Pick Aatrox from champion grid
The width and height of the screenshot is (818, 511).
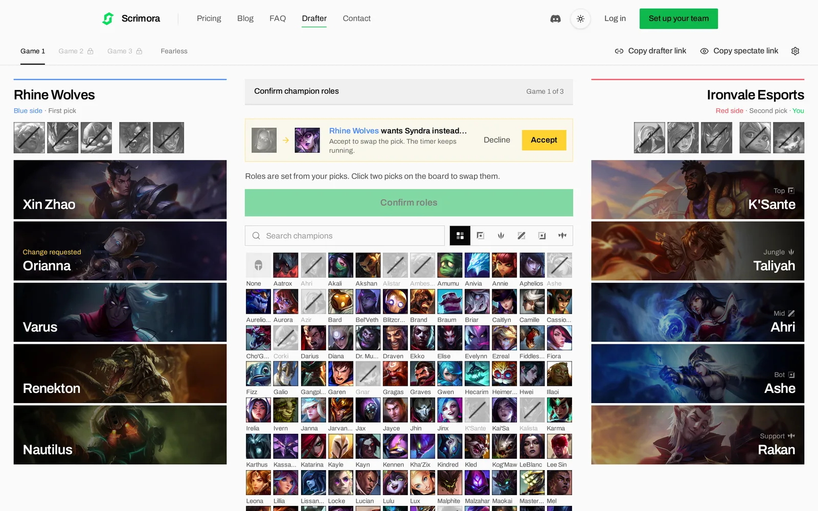pos(286,265)
